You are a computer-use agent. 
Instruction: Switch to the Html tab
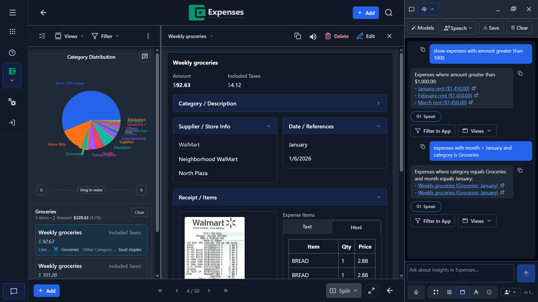click(356, 227)
